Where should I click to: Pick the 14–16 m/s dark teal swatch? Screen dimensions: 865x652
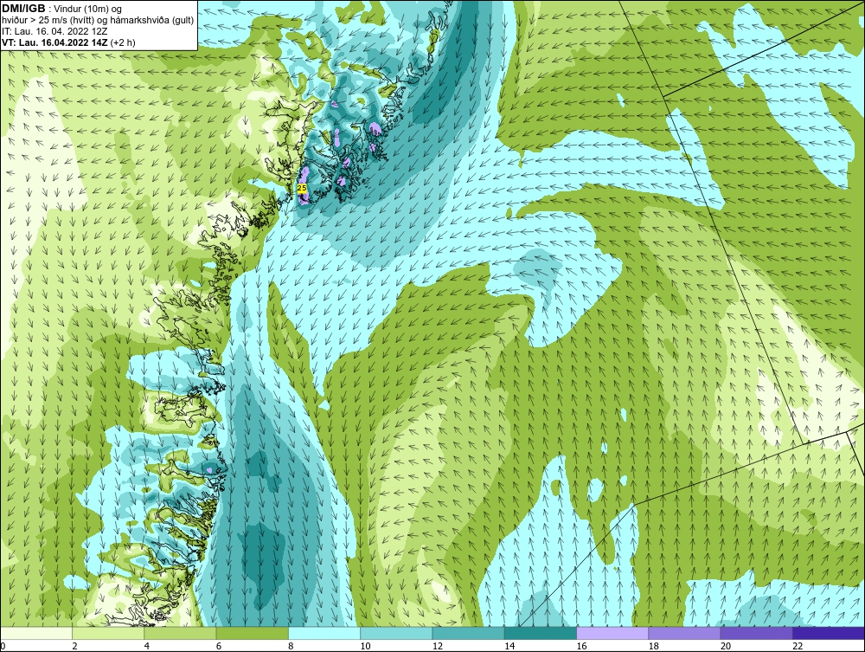tap(541, 633)
